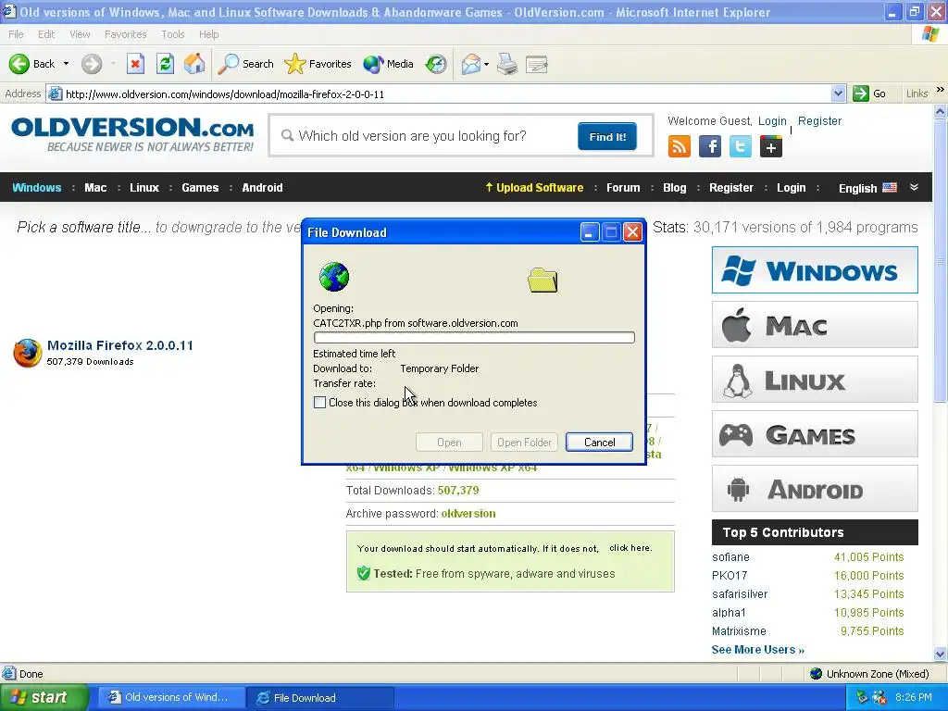Open Mozilla Firefox 2.0.0.11 title link

(119, 345)
